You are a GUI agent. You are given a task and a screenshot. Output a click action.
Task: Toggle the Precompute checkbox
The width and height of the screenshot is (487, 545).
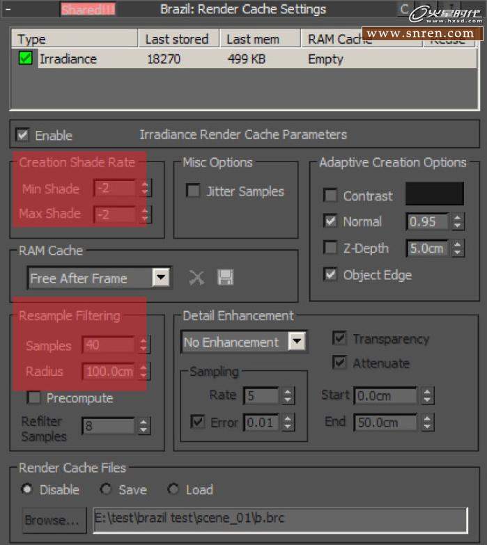(x=33, y=397)
